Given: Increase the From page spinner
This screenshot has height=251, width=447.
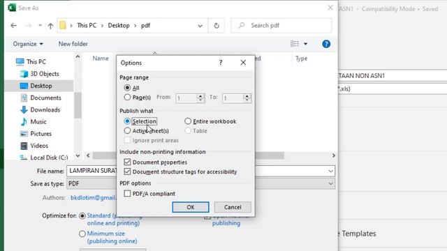Looking at the screenshot, I should [x=200, y=96].
